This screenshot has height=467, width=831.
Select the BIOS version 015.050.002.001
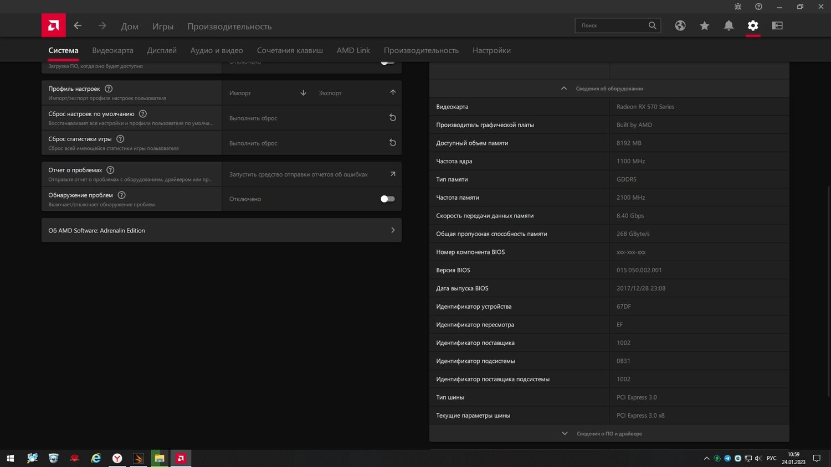[639, 270]
